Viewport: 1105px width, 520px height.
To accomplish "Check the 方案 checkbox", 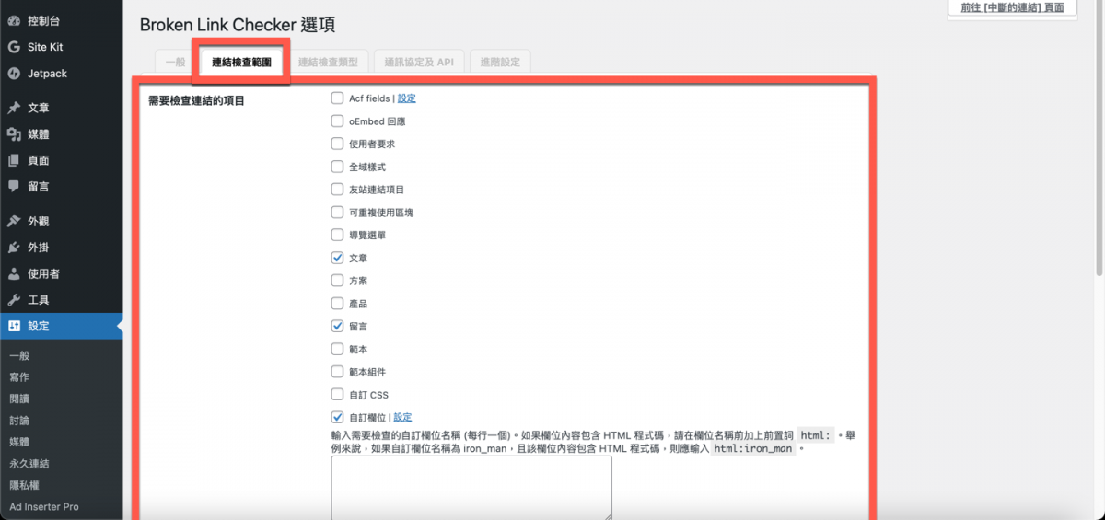I will coord(337,280).
